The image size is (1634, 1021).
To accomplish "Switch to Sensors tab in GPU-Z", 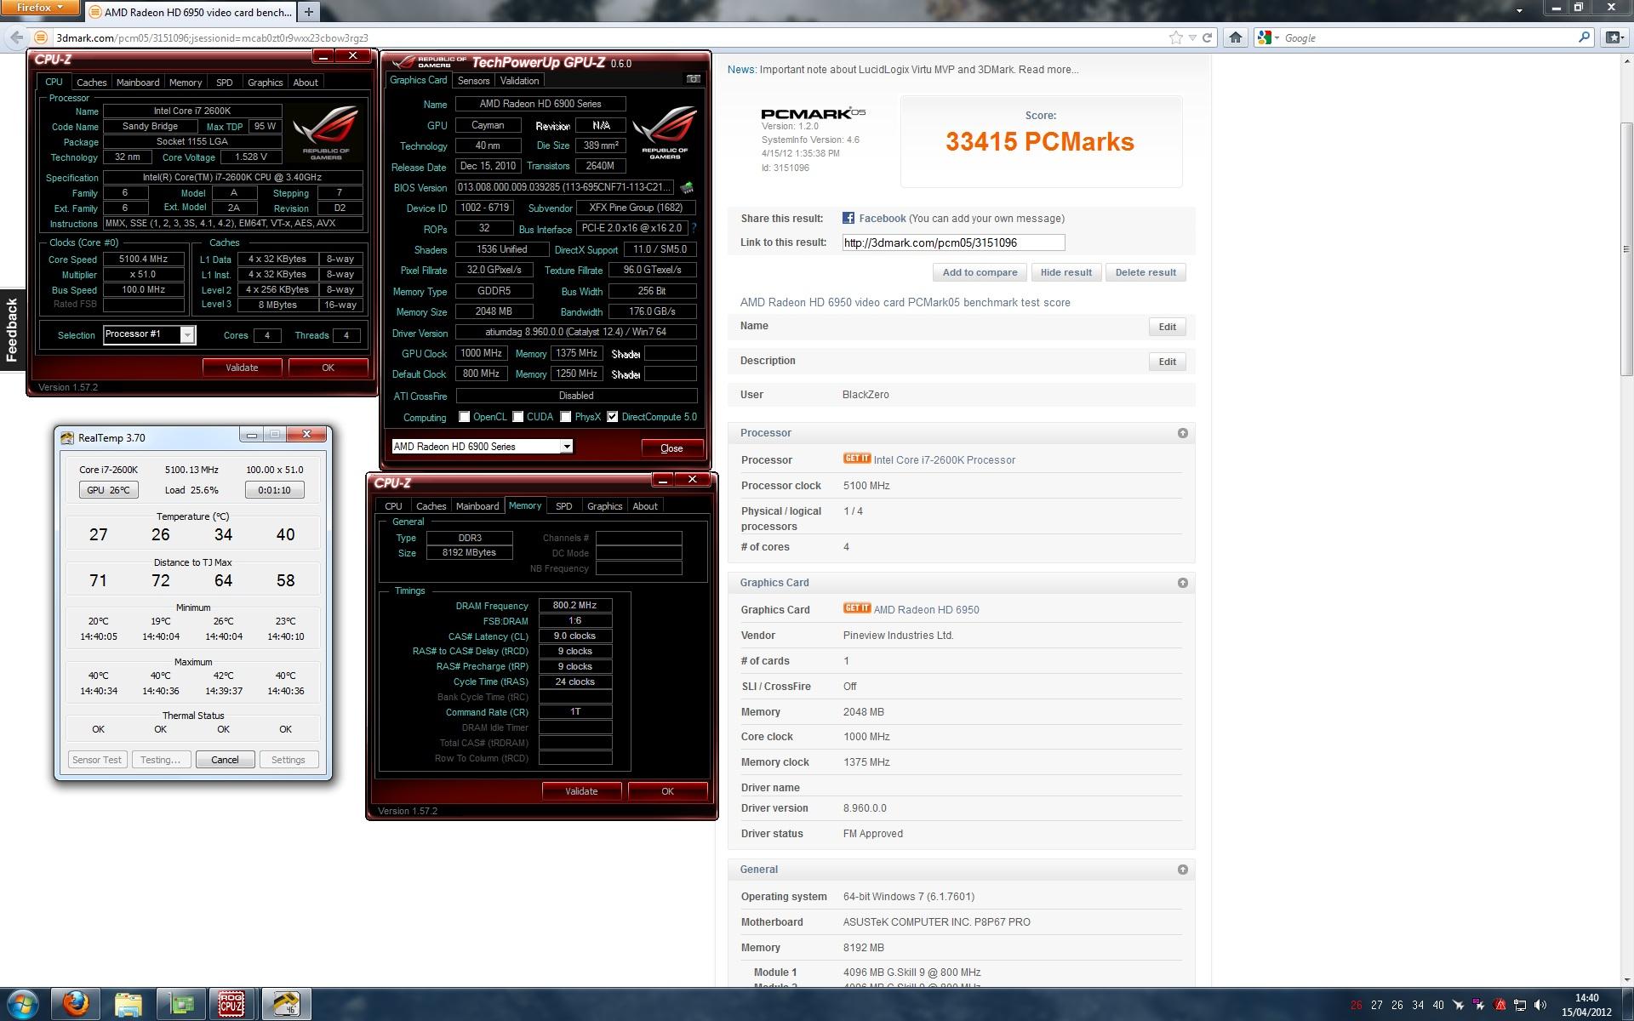I will coord(473,81).
